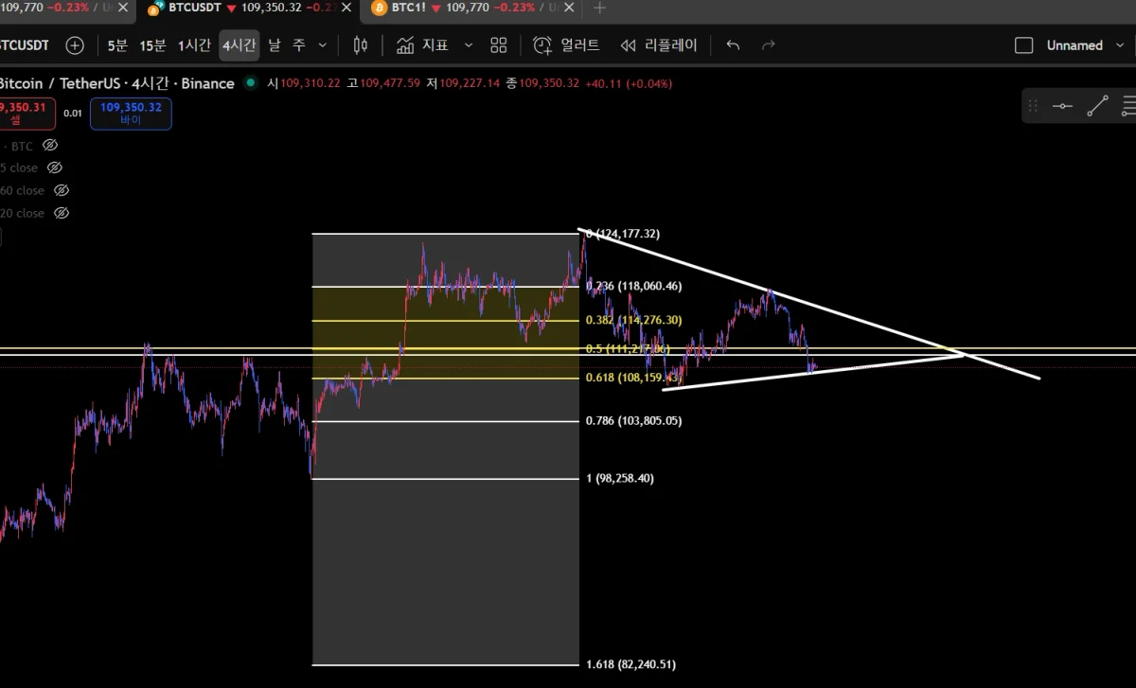Select the trend line drawing tool

point(1097,106)
